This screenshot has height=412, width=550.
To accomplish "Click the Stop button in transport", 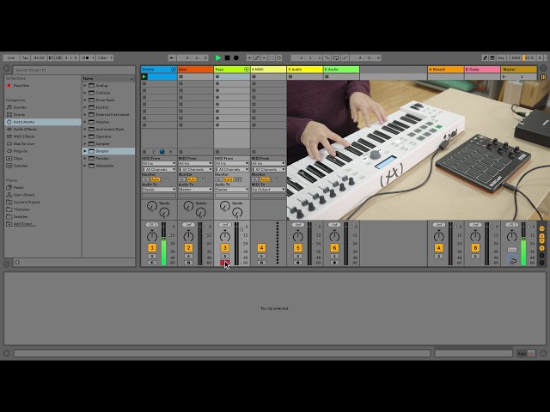I will coord(227,58).
